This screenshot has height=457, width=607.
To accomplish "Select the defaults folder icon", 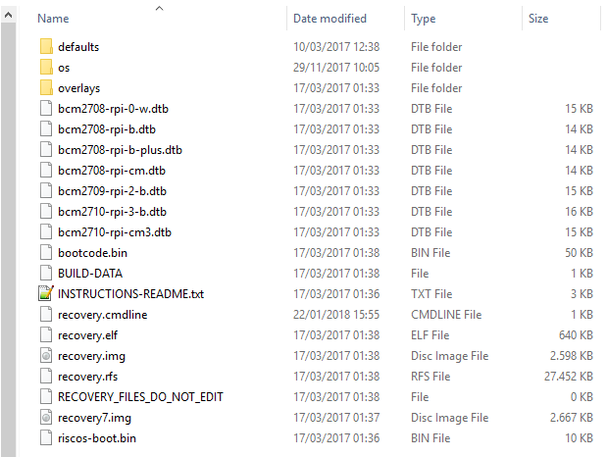I will (x=46, y=46).
